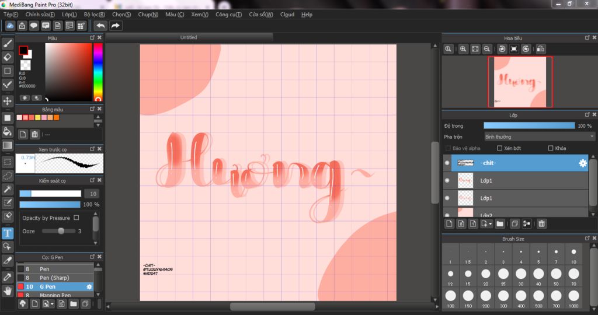Click the Undo arrow in the toolbar

100,26
